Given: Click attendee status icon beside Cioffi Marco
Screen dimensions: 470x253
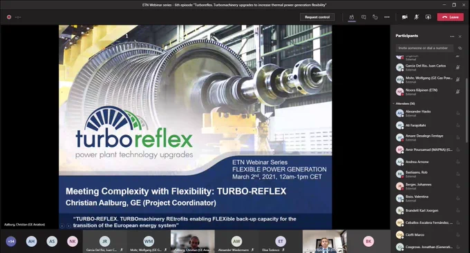Looking at the screenshot, I should pyautogui.click(x=458, y=235).
